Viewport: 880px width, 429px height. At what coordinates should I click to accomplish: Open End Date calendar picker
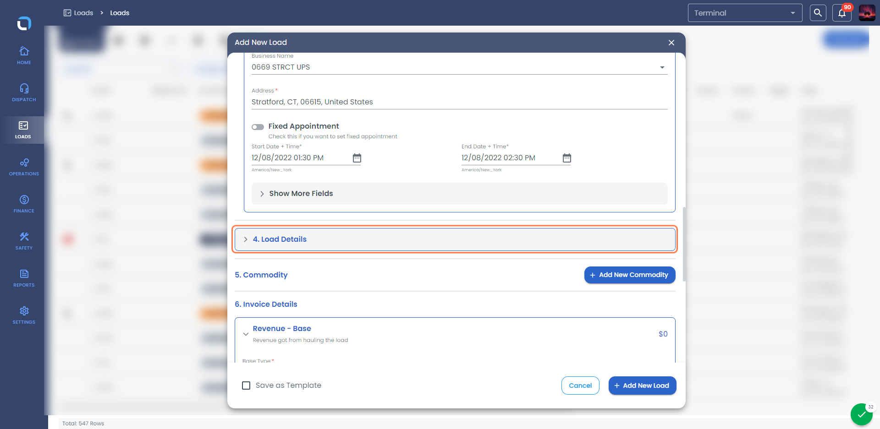tap(567, 158)
